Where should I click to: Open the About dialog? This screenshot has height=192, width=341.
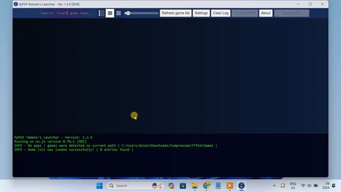click(266, 13)
